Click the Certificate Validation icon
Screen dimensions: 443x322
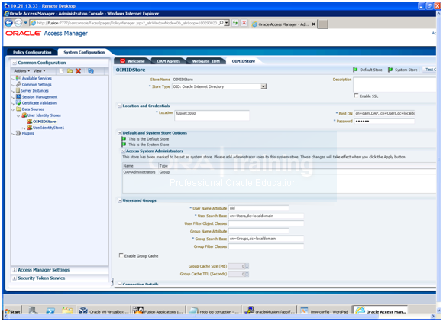[x=18, y=102]
